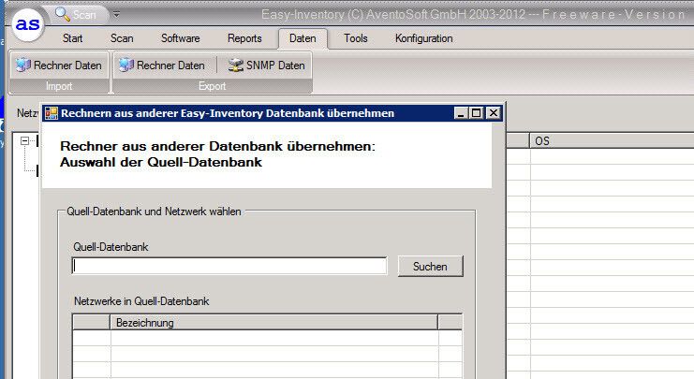694x379 pixels.
Task: Minimize the Rechnern übernehmen dialog
Action: pos(461,113)
